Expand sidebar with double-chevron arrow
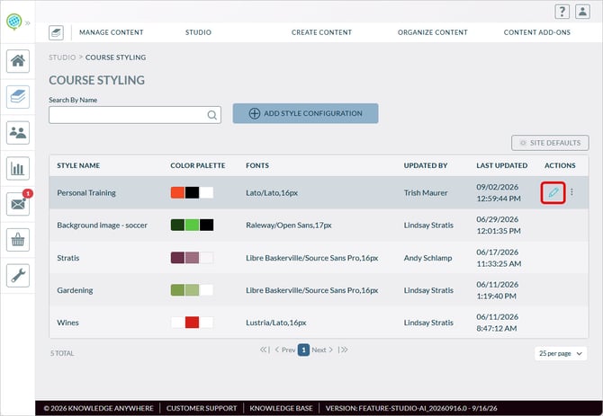This screenshot has height=416, width=603. click(x=28, y=23)
